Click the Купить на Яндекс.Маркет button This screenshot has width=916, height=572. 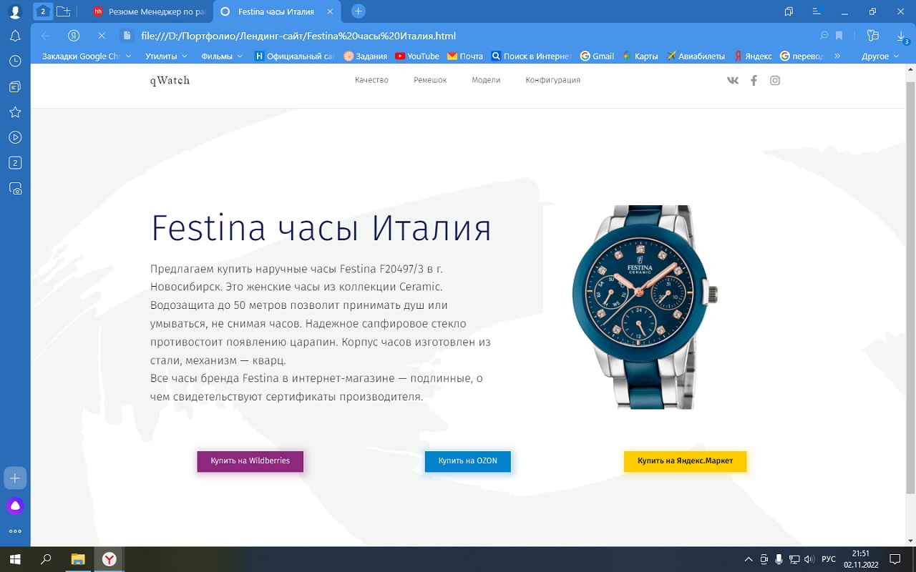tap(686, 461)
